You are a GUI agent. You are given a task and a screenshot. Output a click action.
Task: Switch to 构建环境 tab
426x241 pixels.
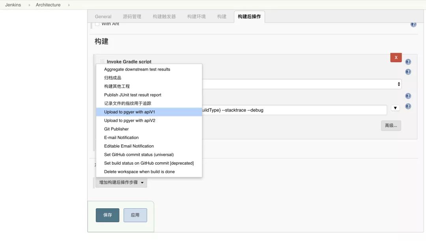[196, 17]
